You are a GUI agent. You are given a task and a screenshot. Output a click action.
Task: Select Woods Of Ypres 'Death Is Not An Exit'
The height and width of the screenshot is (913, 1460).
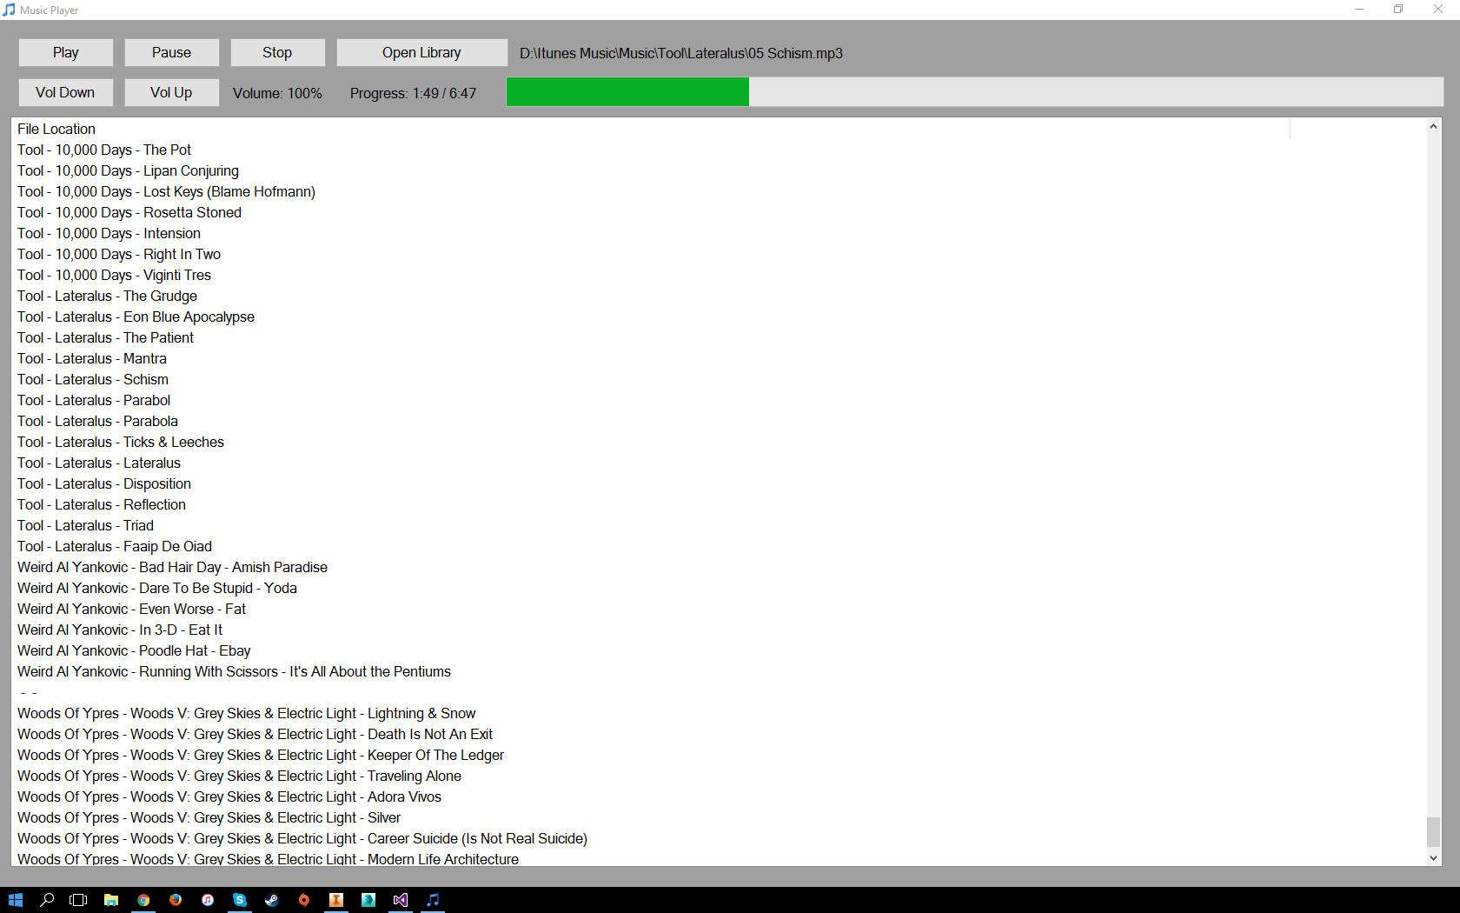[x=255, y=734]
